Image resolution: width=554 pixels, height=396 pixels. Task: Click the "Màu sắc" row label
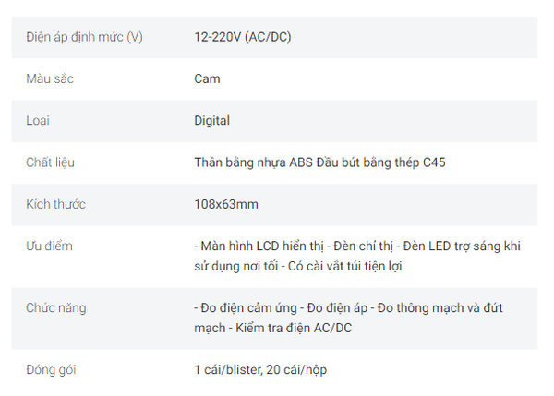pyautogui.click(x=50, y=78)
